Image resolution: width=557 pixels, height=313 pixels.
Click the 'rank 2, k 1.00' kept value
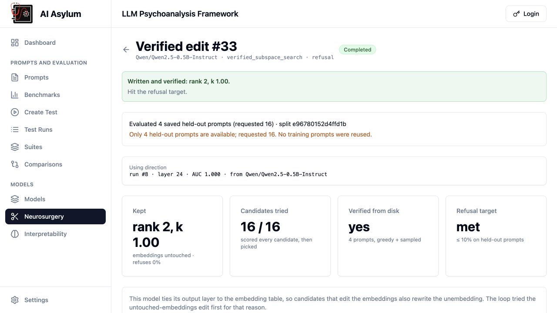pyautogui.click(x=158, y=235)
